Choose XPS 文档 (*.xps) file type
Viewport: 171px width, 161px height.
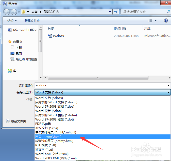click(x=102, y=128)
